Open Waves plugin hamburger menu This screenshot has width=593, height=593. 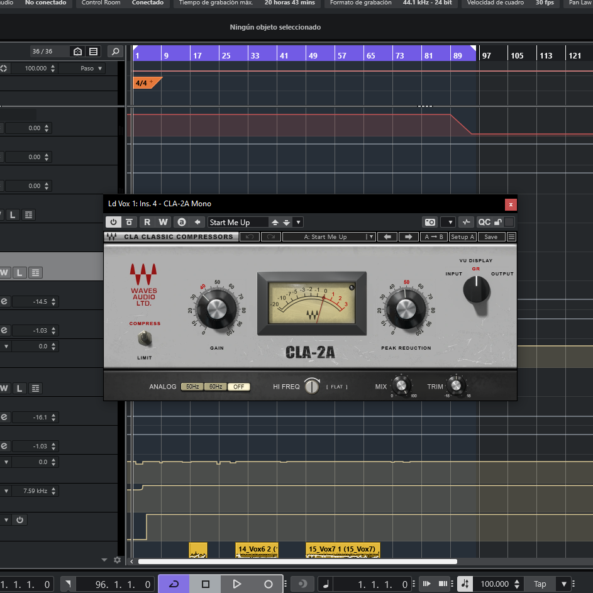[511, 236]
